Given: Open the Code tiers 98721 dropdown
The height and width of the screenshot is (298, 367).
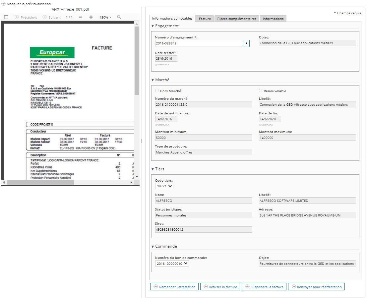Looking at the screenshot, I should tap(164, 186).
